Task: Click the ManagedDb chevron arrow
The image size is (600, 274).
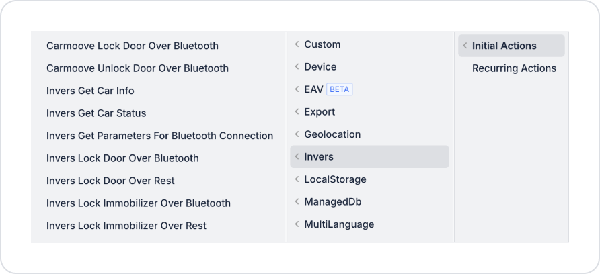Action: pos(297,201)
